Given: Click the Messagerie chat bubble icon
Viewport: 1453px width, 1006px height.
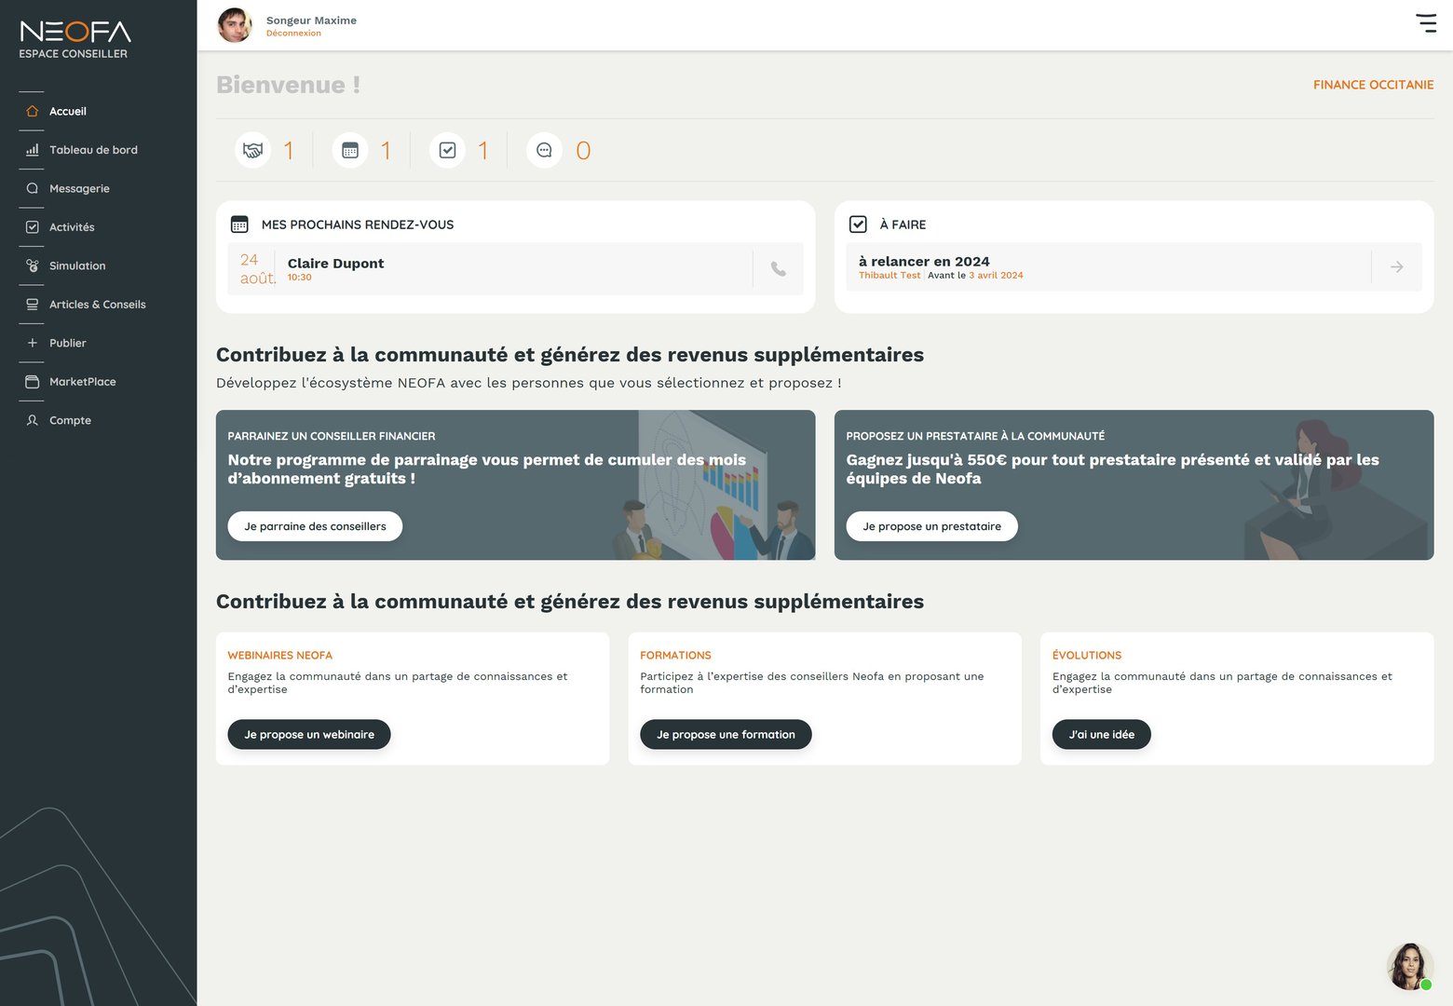Looking at the screenshot, I should [x=33, y=188].
